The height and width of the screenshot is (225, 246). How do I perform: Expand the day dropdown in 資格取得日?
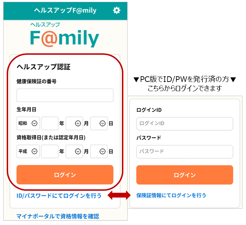pos(99,151)
